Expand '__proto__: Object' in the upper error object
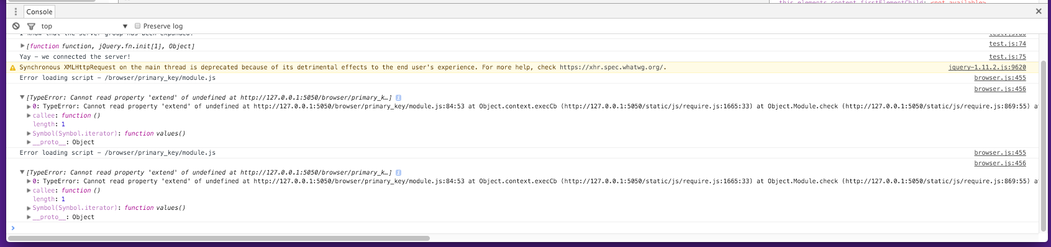 coord(29,142)
